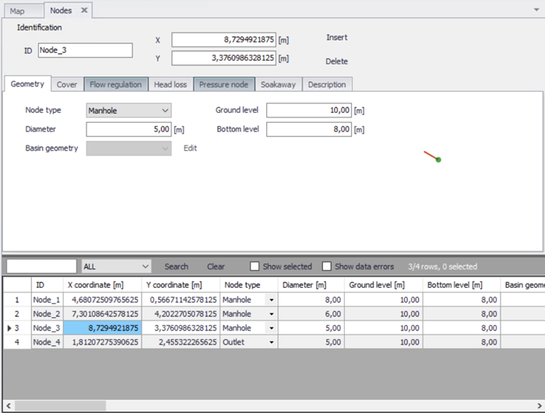The image size is (545, 413).
Task: Click the X coordinate input field
Action: click(224, 40)
